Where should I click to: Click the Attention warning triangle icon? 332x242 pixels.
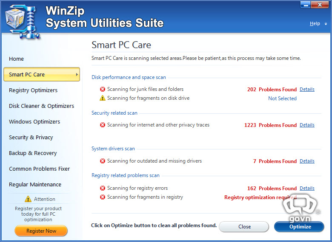pyautogui.click(x=28, y=199)
